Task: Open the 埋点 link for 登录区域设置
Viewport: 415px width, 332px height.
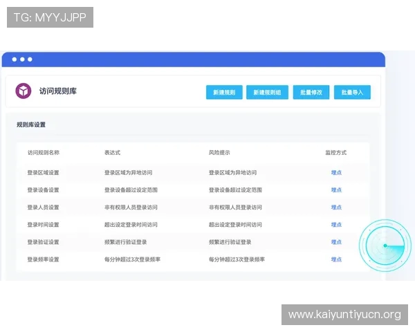Action: [x=336, y=173]
